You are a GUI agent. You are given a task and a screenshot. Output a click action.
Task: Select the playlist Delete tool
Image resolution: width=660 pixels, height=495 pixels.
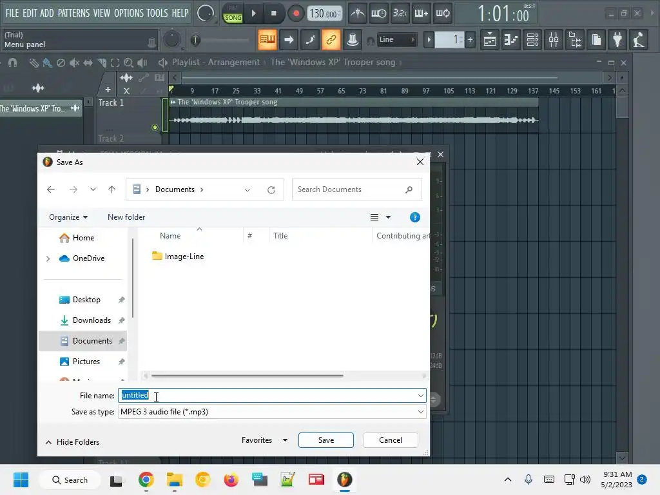coord(61,63)
